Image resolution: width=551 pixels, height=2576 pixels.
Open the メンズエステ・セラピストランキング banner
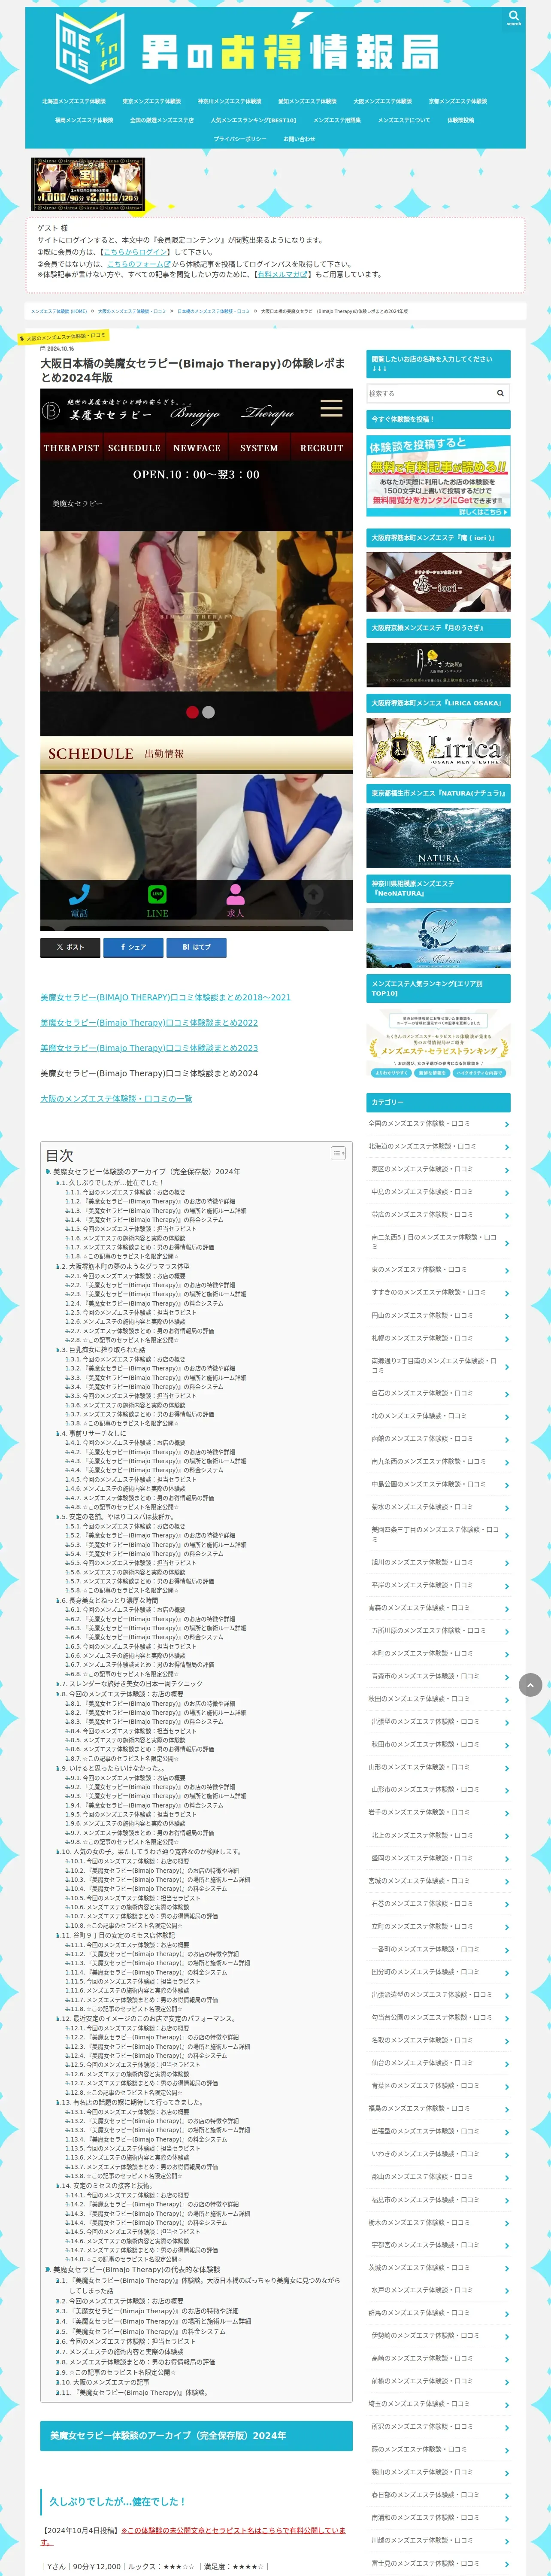(x=438, y=1044)
